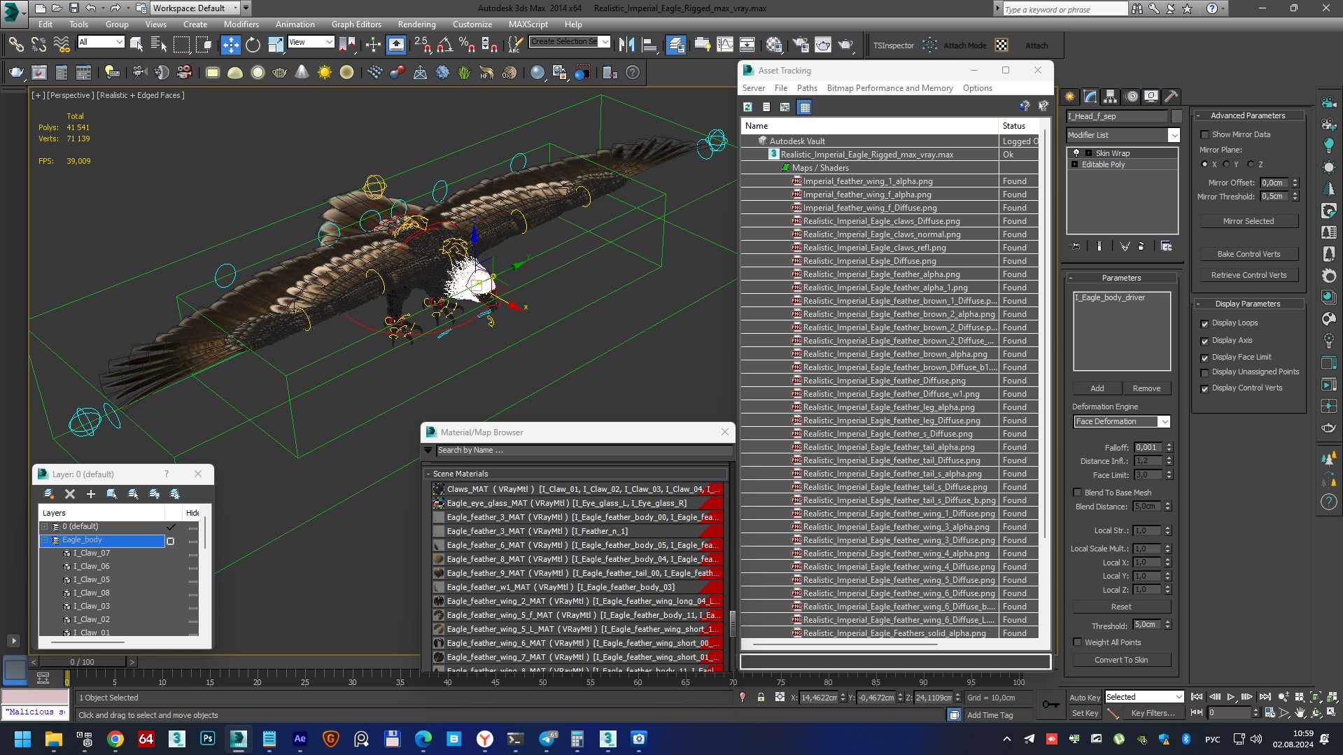Open the Rendering menu

(x=416, y=24)
